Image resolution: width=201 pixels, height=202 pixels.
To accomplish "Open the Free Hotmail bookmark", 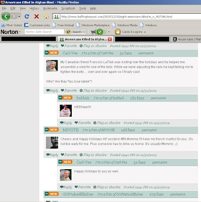I will pos(63,25).
